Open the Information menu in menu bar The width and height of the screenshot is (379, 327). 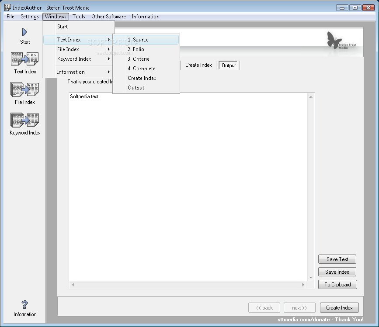coord(146,17)
